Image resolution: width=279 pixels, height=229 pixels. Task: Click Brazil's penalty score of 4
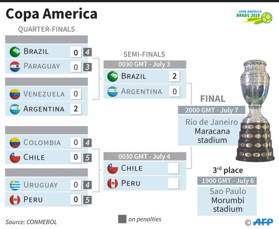tap(87, 52)
